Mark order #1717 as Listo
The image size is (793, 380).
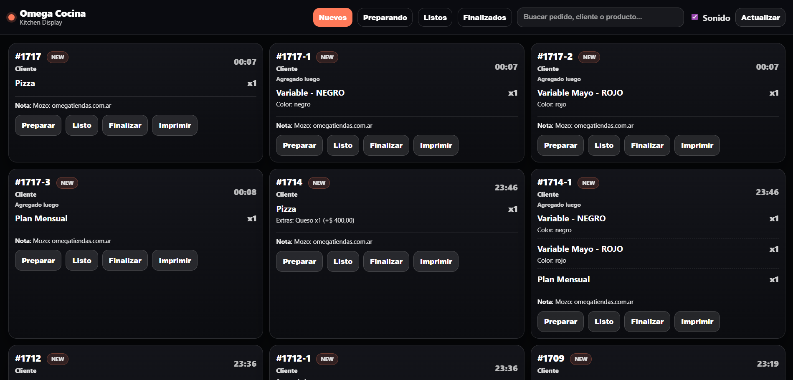click(x=81, y=125)
